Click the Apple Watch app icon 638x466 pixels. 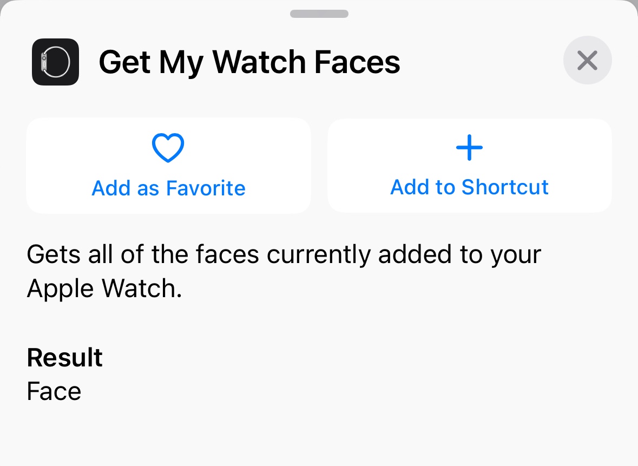click(x=55, y=62)
